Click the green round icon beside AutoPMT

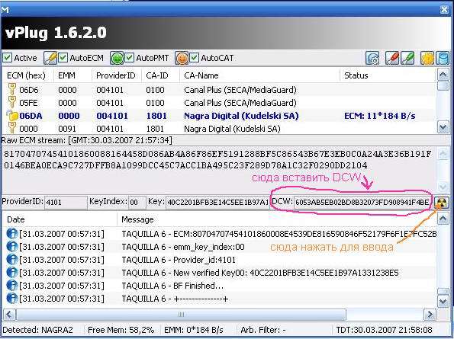(x=117, y=58)
